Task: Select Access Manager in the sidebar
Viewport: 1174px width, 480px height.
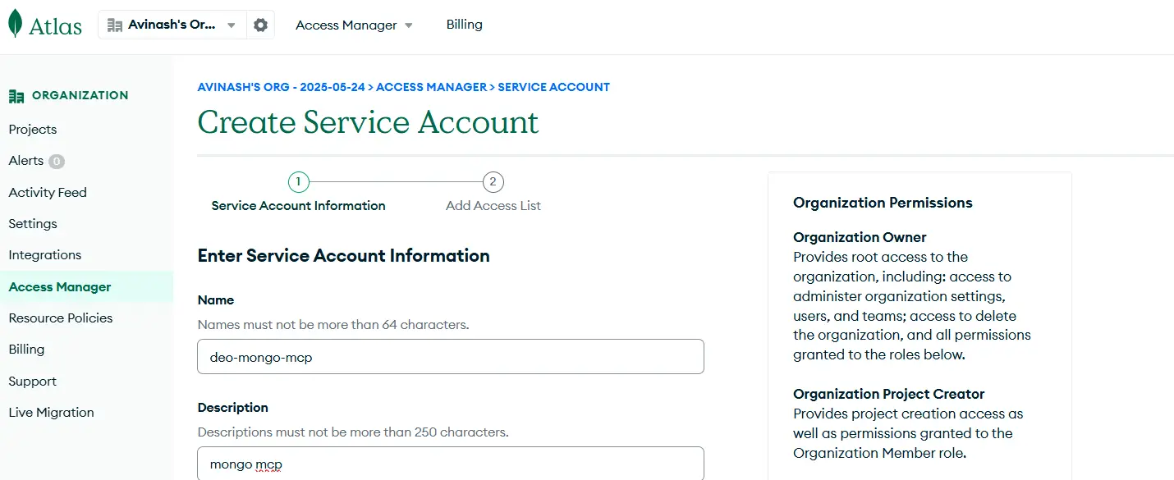Action: point(60,287)
